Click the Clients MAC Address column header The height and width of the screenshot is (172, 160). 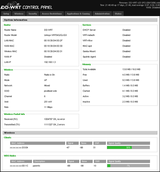pos(37,143)
